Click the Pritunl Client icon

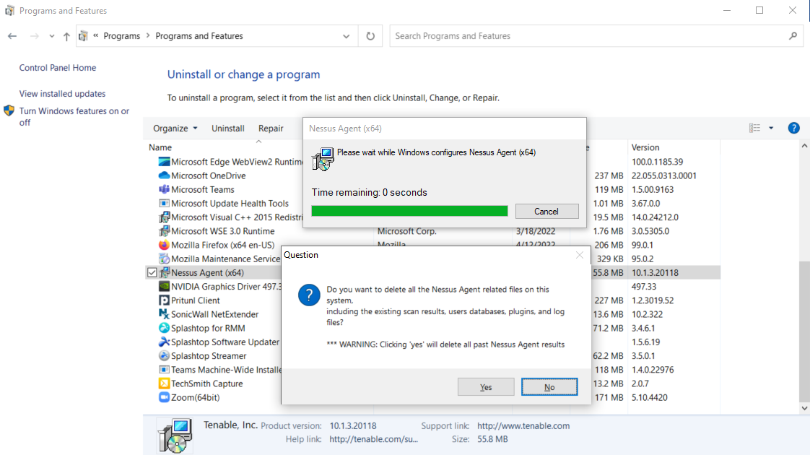[x=164, y=300]
